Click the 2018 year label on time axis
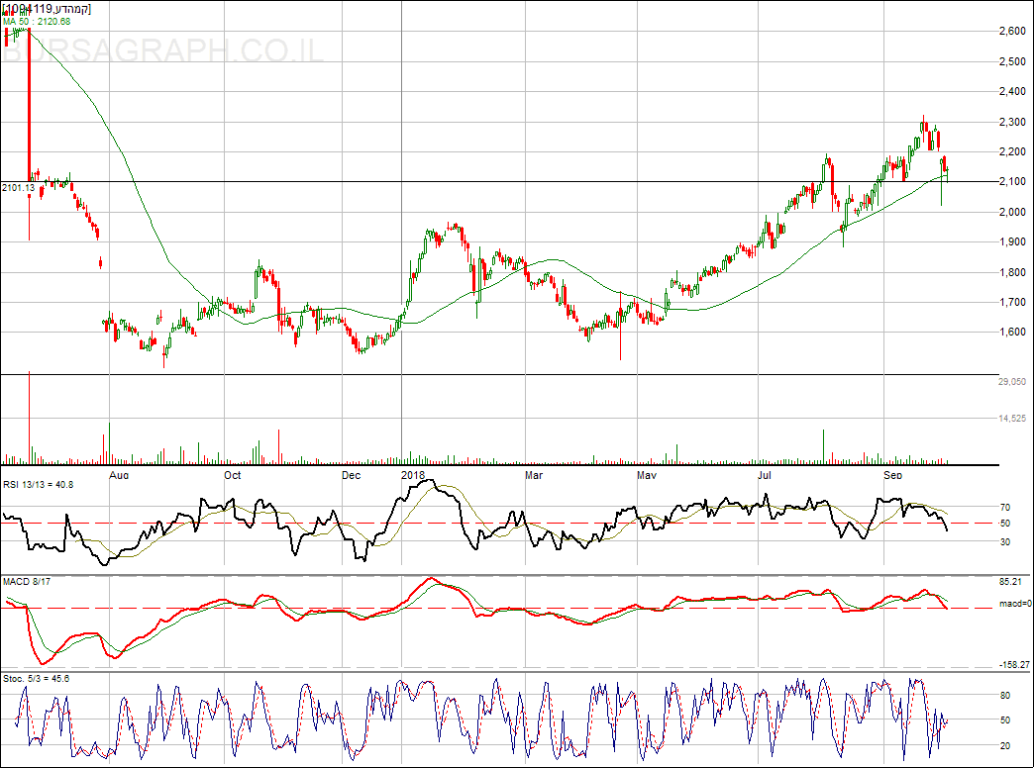 point(413,475)
